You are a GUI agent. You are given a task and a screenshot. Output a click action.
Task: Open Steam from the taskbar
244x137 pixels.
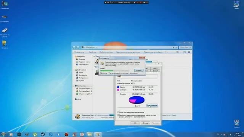[43, 134]
